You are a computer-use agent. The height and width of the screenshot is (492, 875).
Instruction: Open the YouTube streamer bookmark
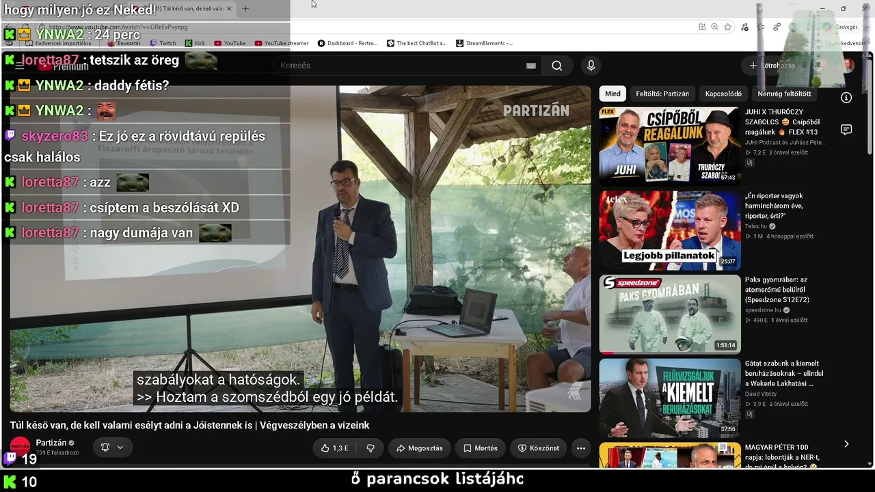pyautogui.click(x=282, y=43)
